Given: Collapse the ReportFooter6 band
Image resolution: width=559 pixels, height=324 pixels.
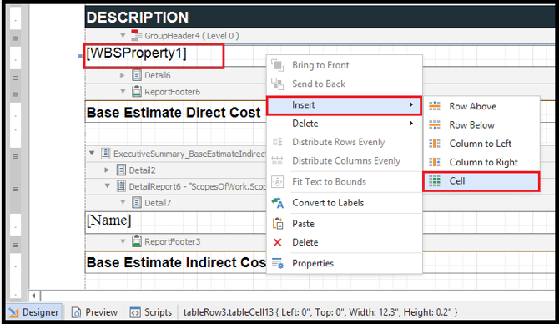Looking at the screenshot, I should (x=123, y=91).
